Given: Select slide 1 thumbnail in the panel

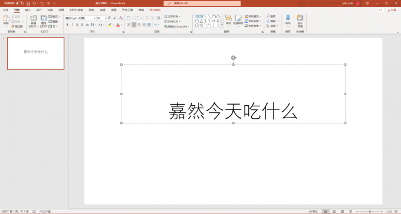Looking at the screenshot, I should click(x=35, y=53).
